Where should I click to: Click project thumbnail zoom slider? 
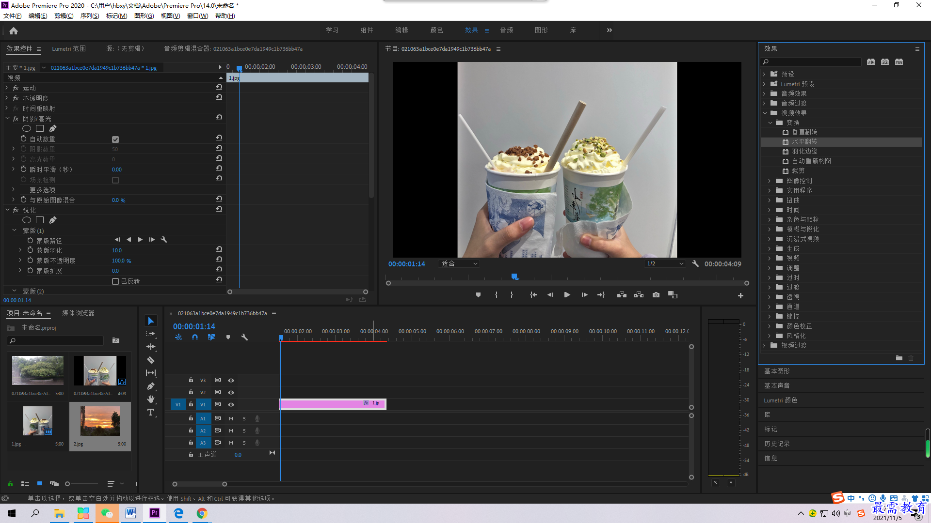(81, 484)
